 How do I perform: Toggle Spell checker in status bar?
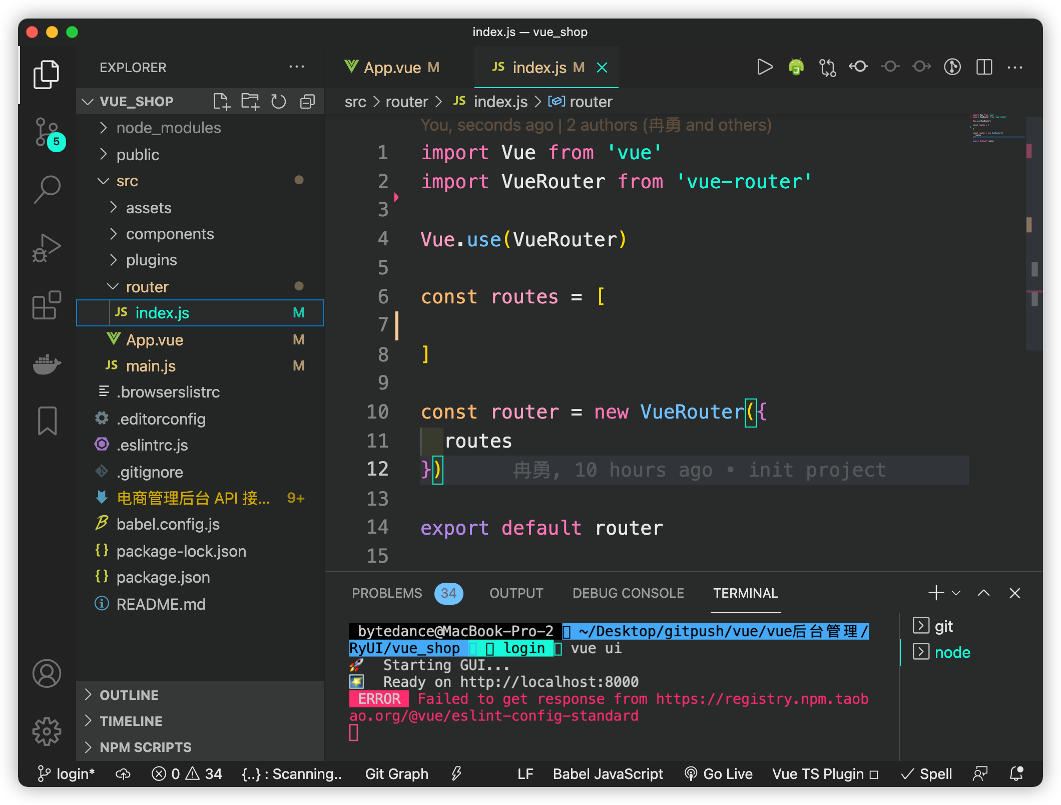926,774
